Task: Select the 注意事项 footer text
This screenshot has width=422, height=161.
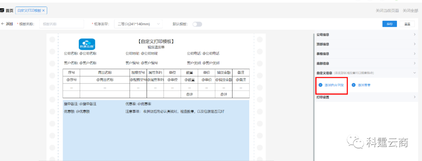Action: click(x=175, y=111)
